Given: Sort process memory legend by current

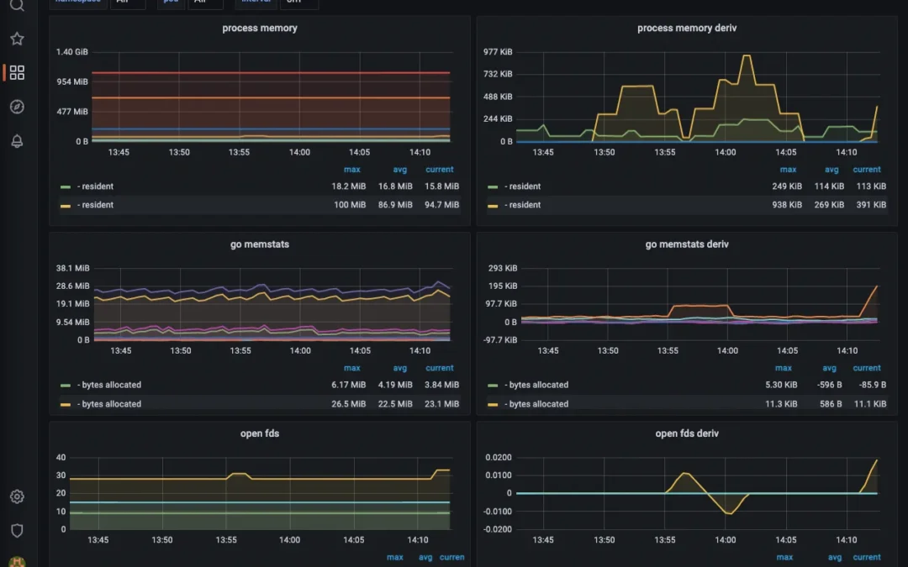Looking at the screenshot, I should pyautogui.click(x=439, y=170).
